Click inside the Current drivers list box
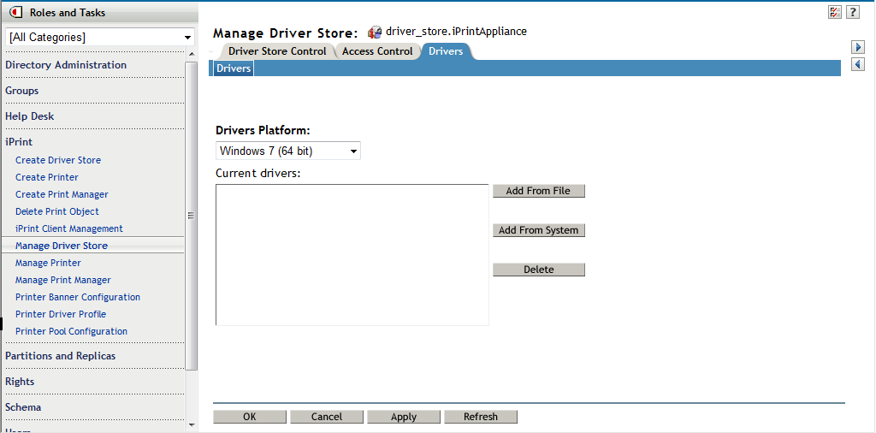Screen dimensions: 876x433 (x=352, y=255)
